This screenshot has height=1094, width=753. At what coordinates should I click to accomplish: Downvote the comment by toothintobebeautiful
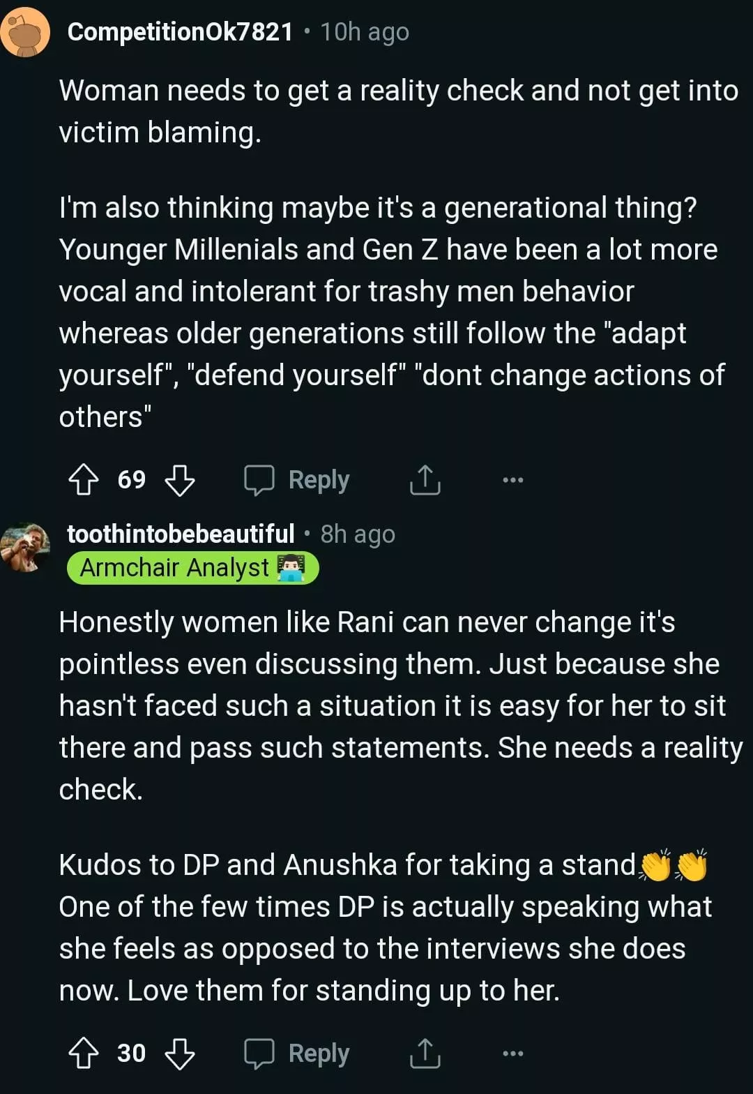[179, 1054]
